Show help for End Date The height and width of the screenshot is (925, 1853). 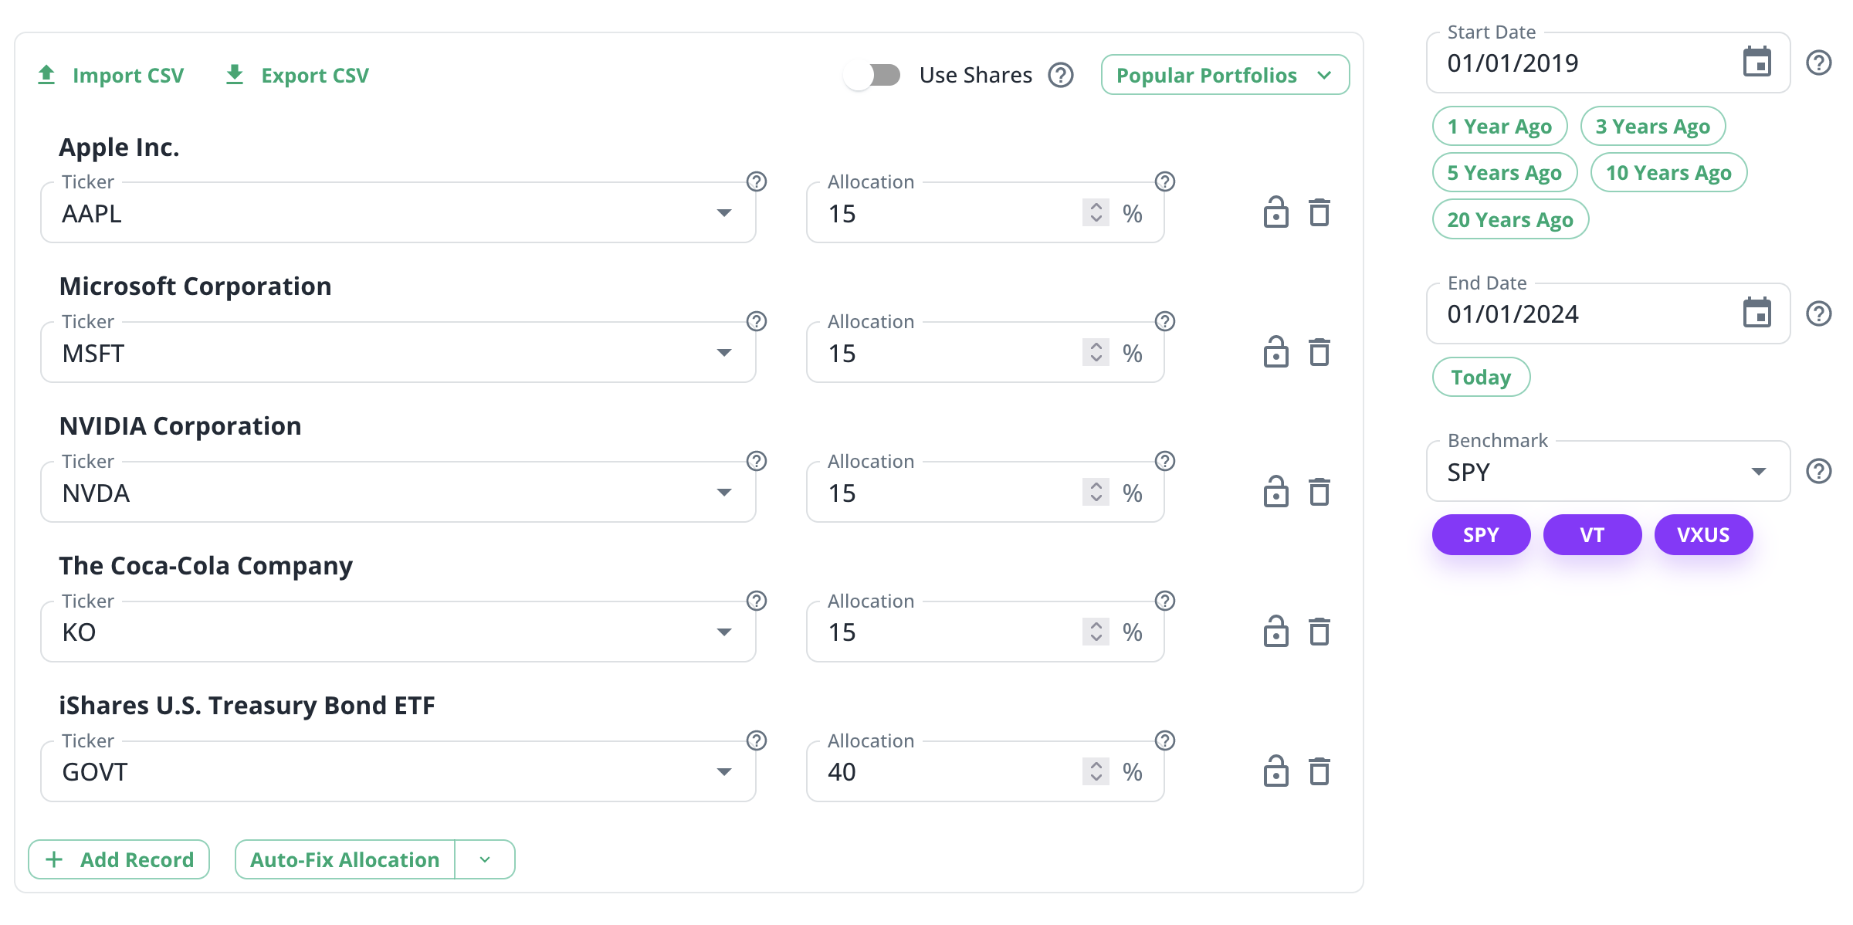[1819, 313]
